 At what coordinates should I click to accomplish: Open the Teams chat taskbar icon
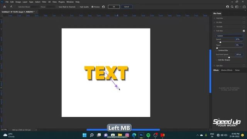point(106,135)
